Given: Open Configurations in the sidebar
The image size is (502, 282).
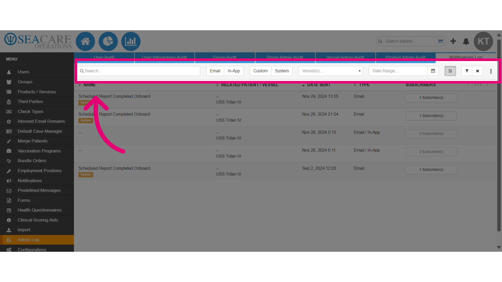Looking at the screenshot, I should click(37, 249).
